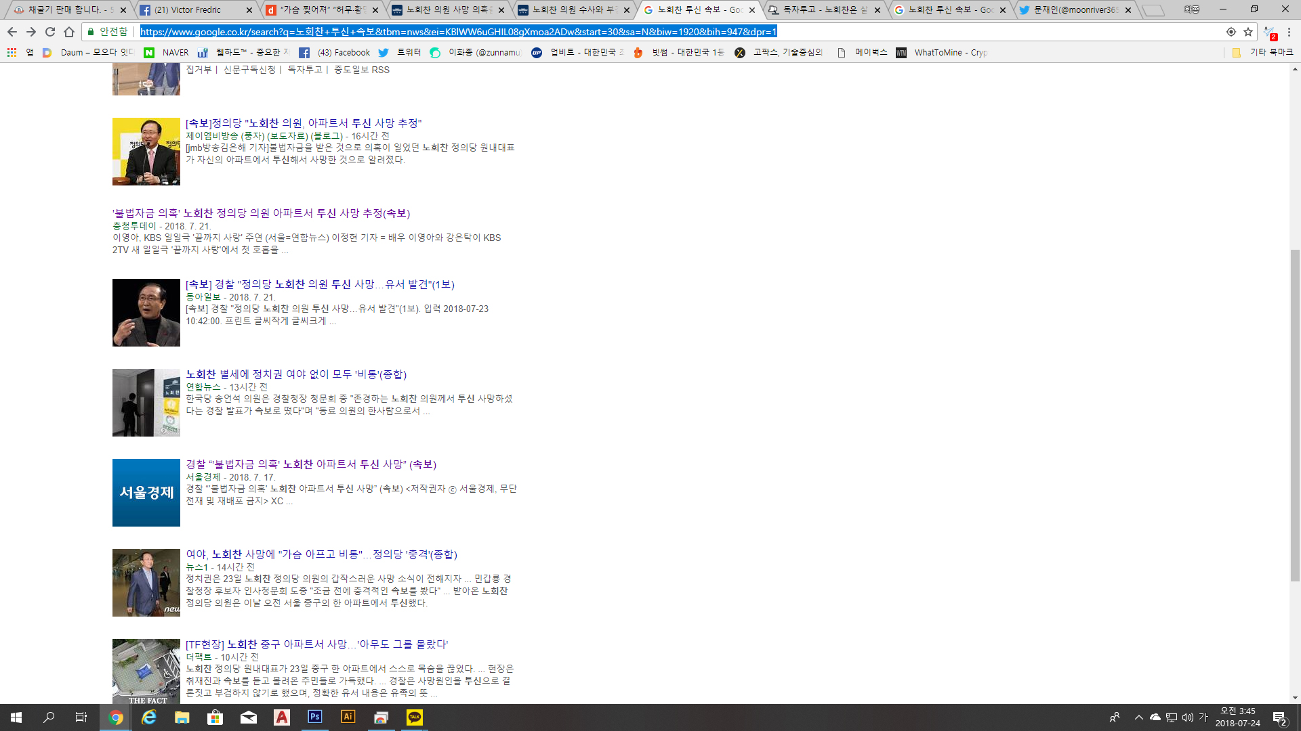Image resolution: width=1301 pixels, height=731 pixels.
Task: Open the 서울경제 article thumbnail
Action: tap(146, 493)
